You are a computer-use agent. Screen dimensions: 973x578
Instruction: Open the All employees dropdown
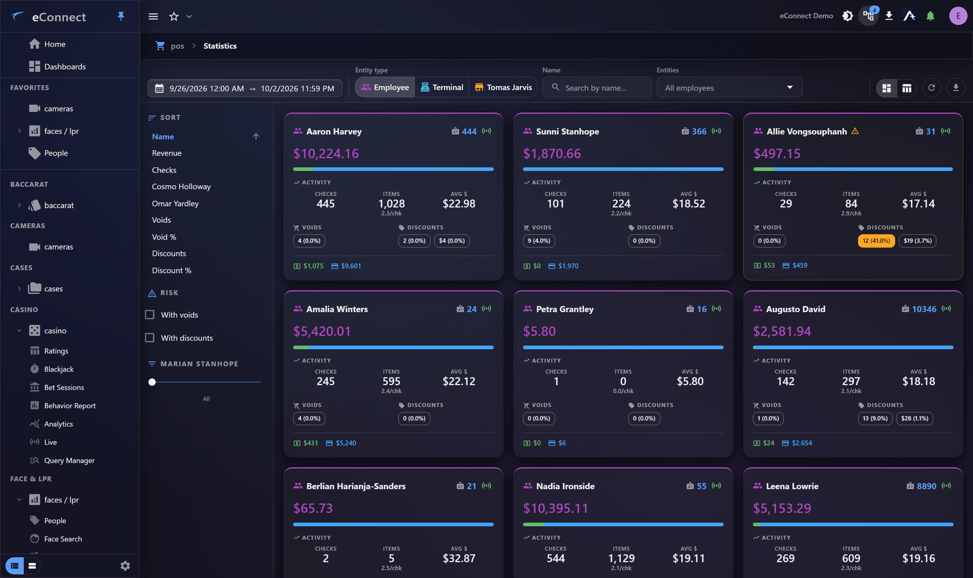729,88
